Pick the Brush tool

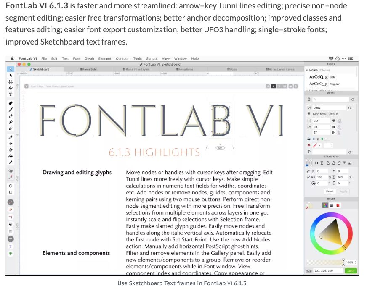11,109
